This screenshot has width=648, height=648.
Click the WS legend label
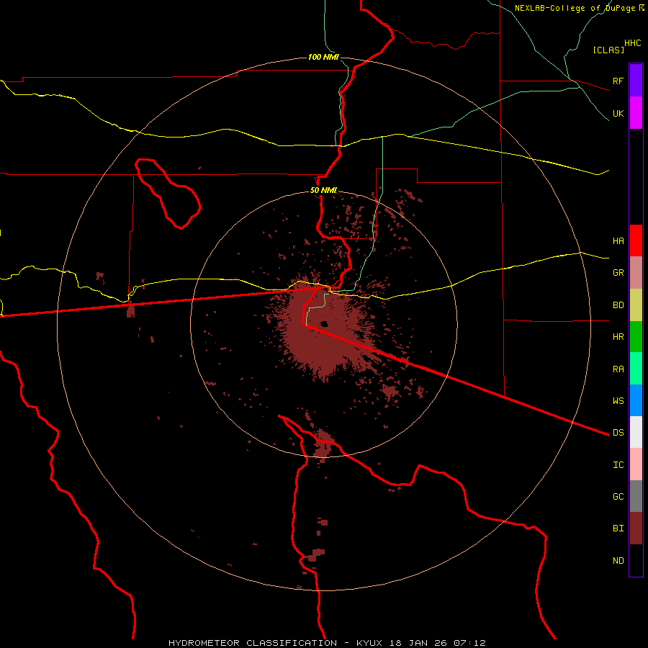click(x=618, y=400)
